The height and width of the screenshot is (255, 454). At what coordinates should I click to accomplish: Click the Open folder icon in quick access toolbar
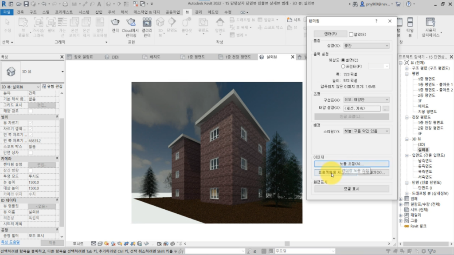[x=19, y=4]
